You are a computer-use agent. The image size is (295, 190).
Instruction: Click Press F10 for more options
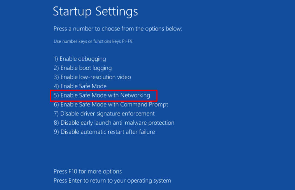pos(88,172)
